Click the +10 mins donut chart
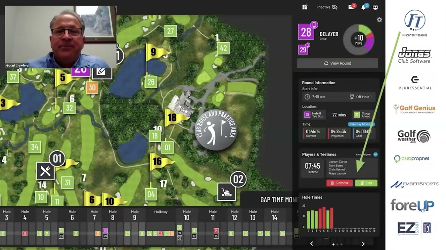The image size is (446, 250). coord(359,40)
